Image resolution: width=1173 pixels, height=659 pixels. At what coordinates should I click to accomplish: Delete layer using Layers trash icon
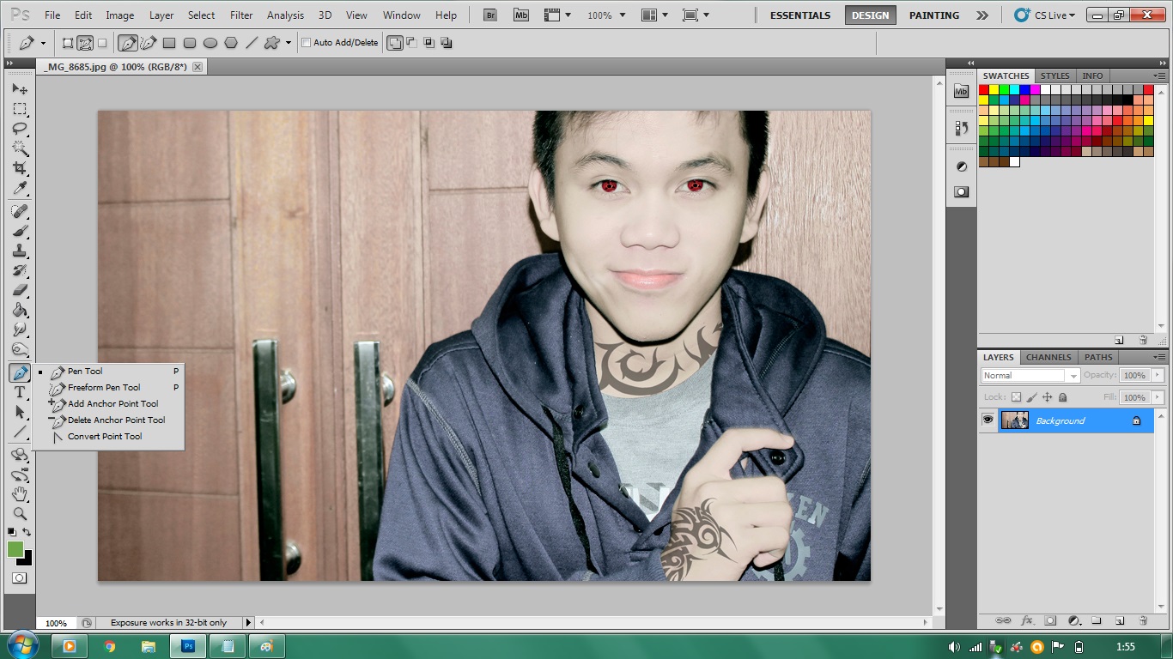click(1143, 620)
